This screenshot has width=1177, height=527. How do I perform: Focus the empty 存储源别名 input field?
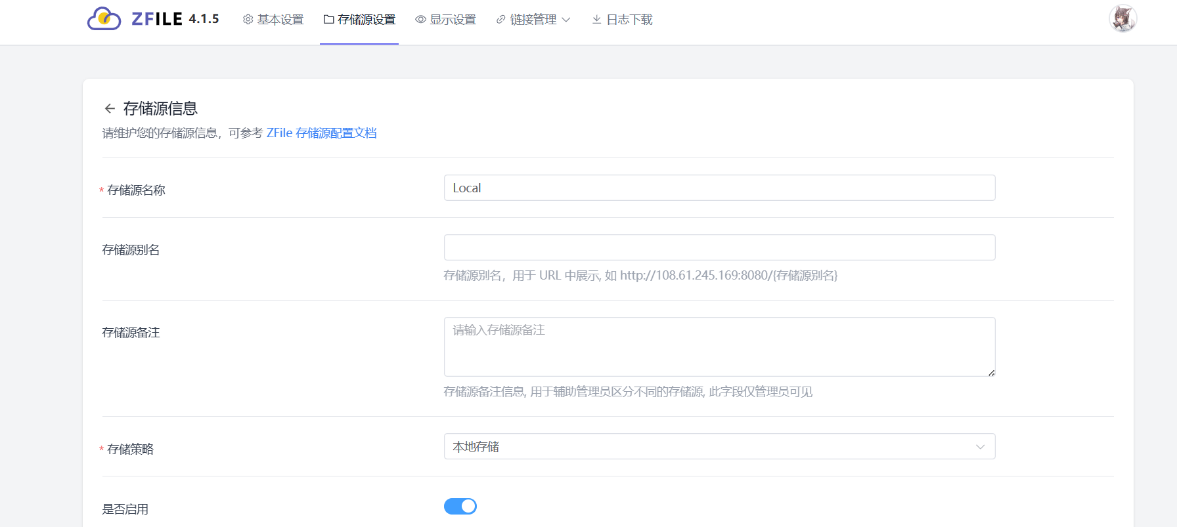[x=719, y=247]
